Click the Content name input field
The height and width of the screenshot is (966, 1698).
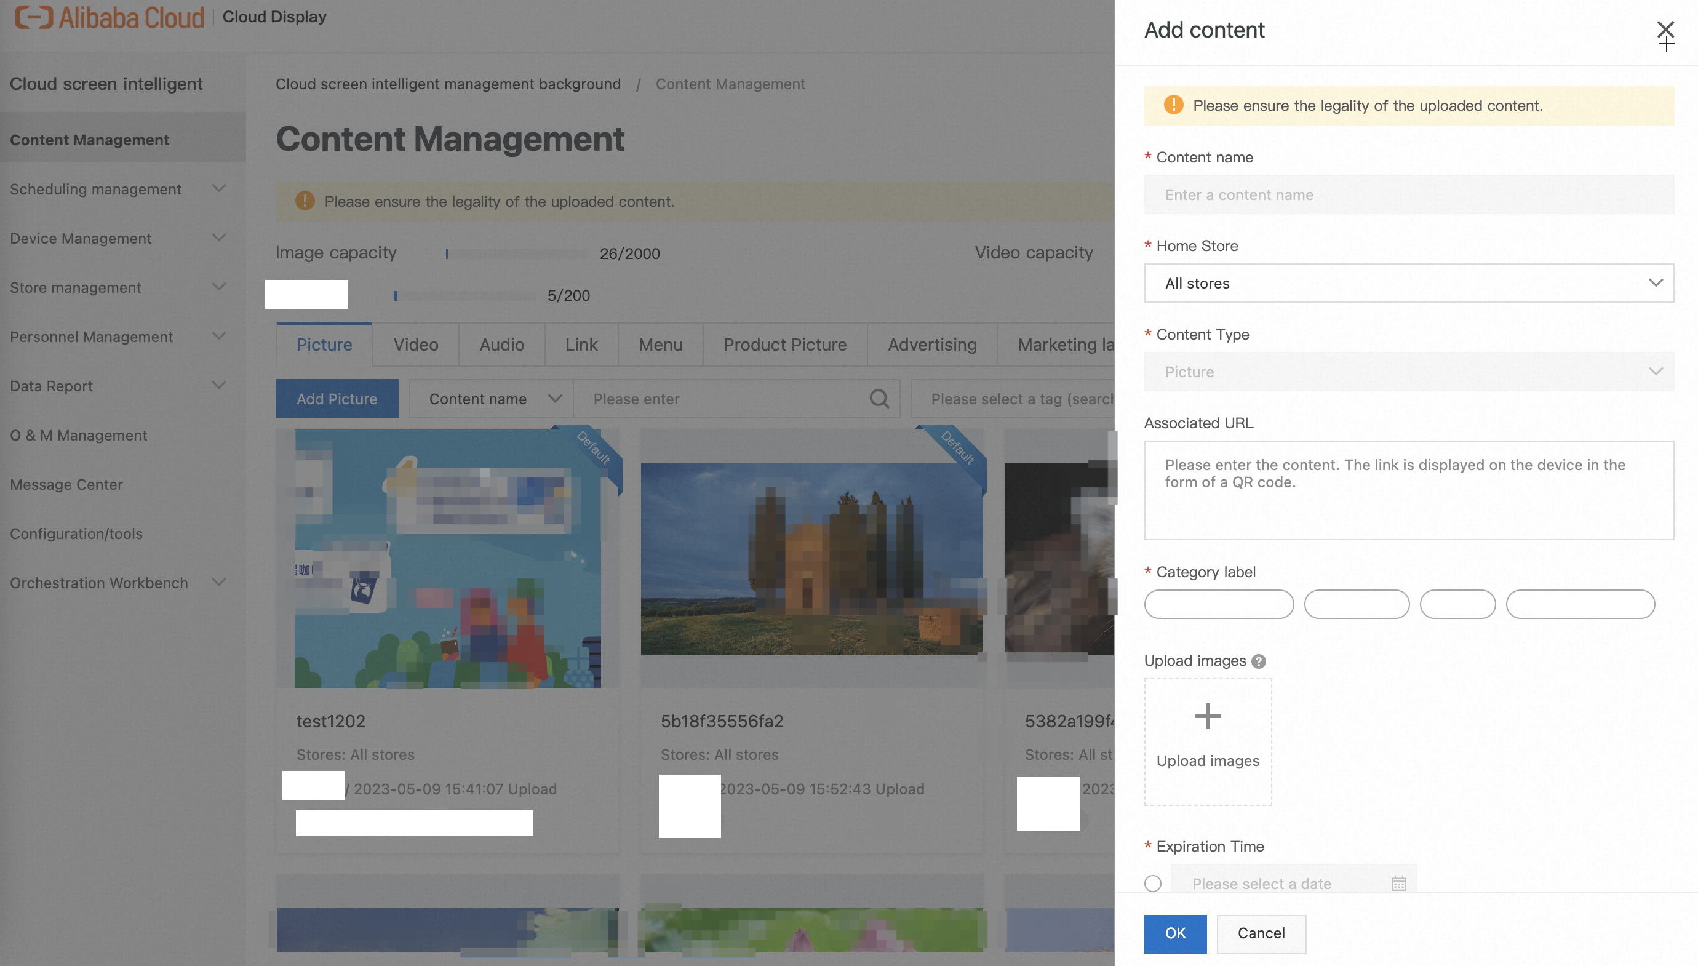point(1409,194)
